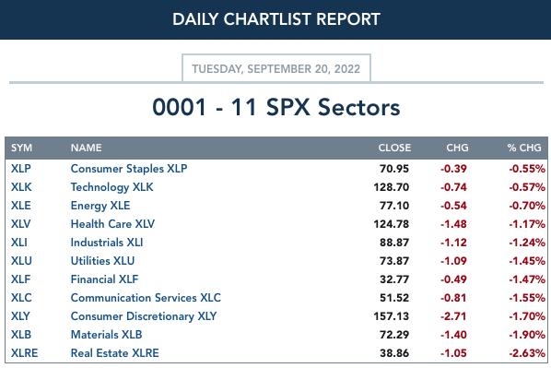
Task: Open Health Care XLV name link
Action: (112, 224)
